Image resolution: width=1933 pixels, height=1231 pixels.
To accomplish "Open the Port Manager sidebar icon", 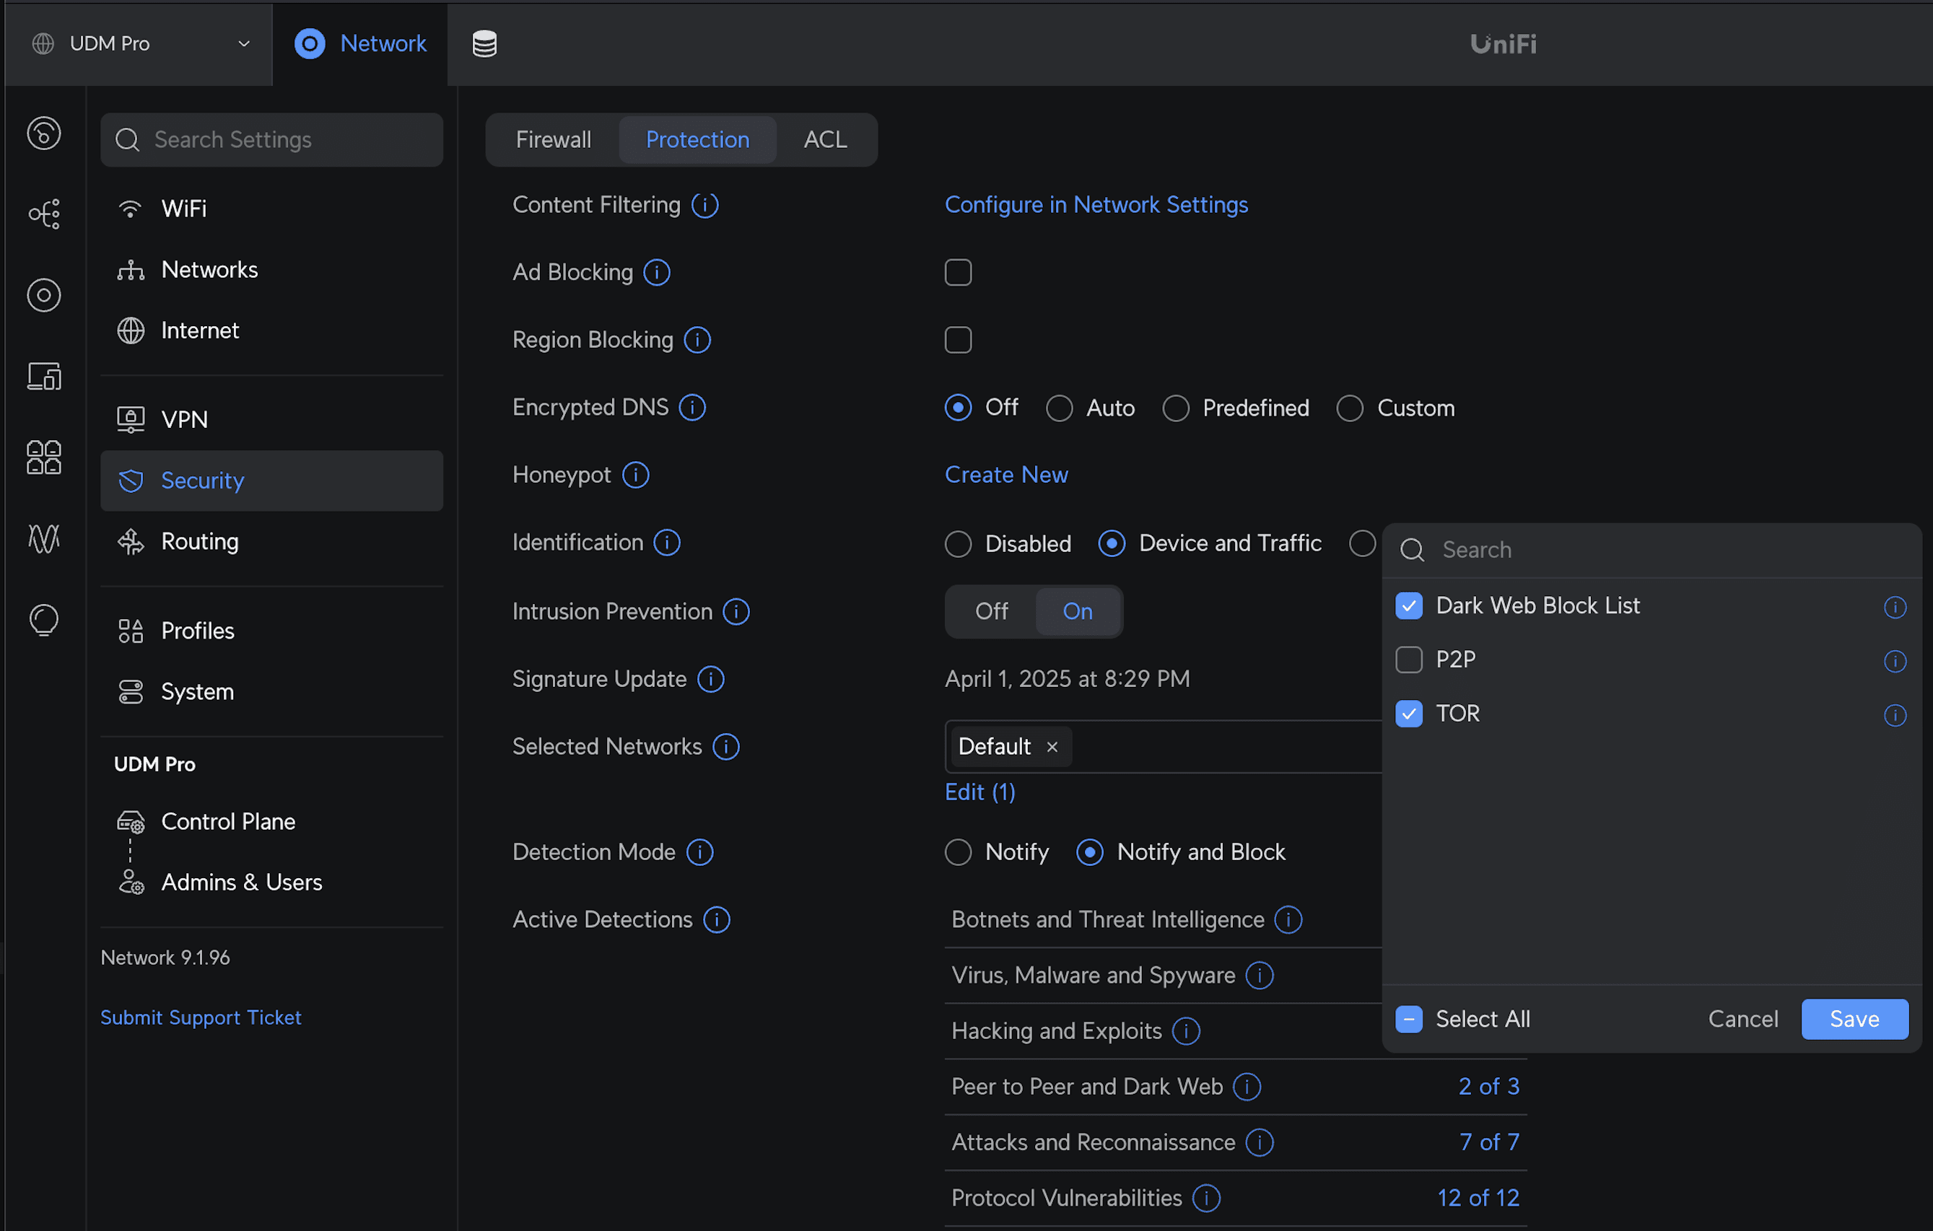I will pyautogui.click(x=44, y=457).
